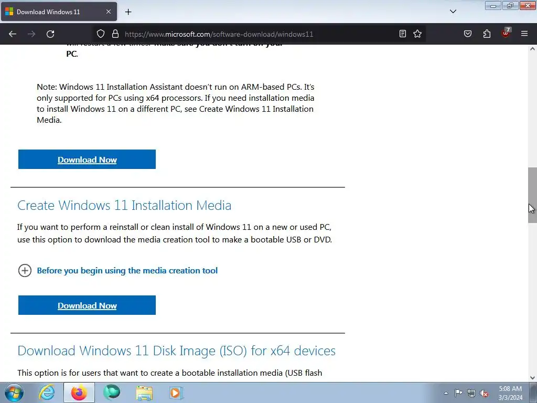This screenshot has width=537, height=403.
Task: Open Windows Explorer folder on the taskbar
Action: [x=144, y=393]
